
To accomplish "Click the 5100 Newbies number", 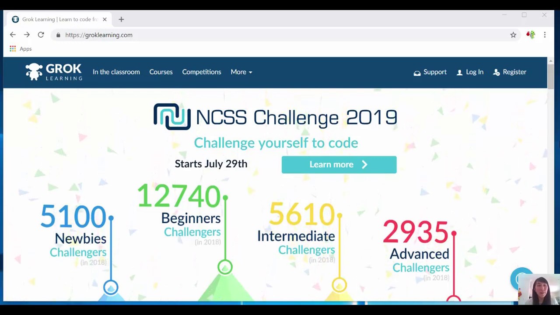I will (73, 216).
